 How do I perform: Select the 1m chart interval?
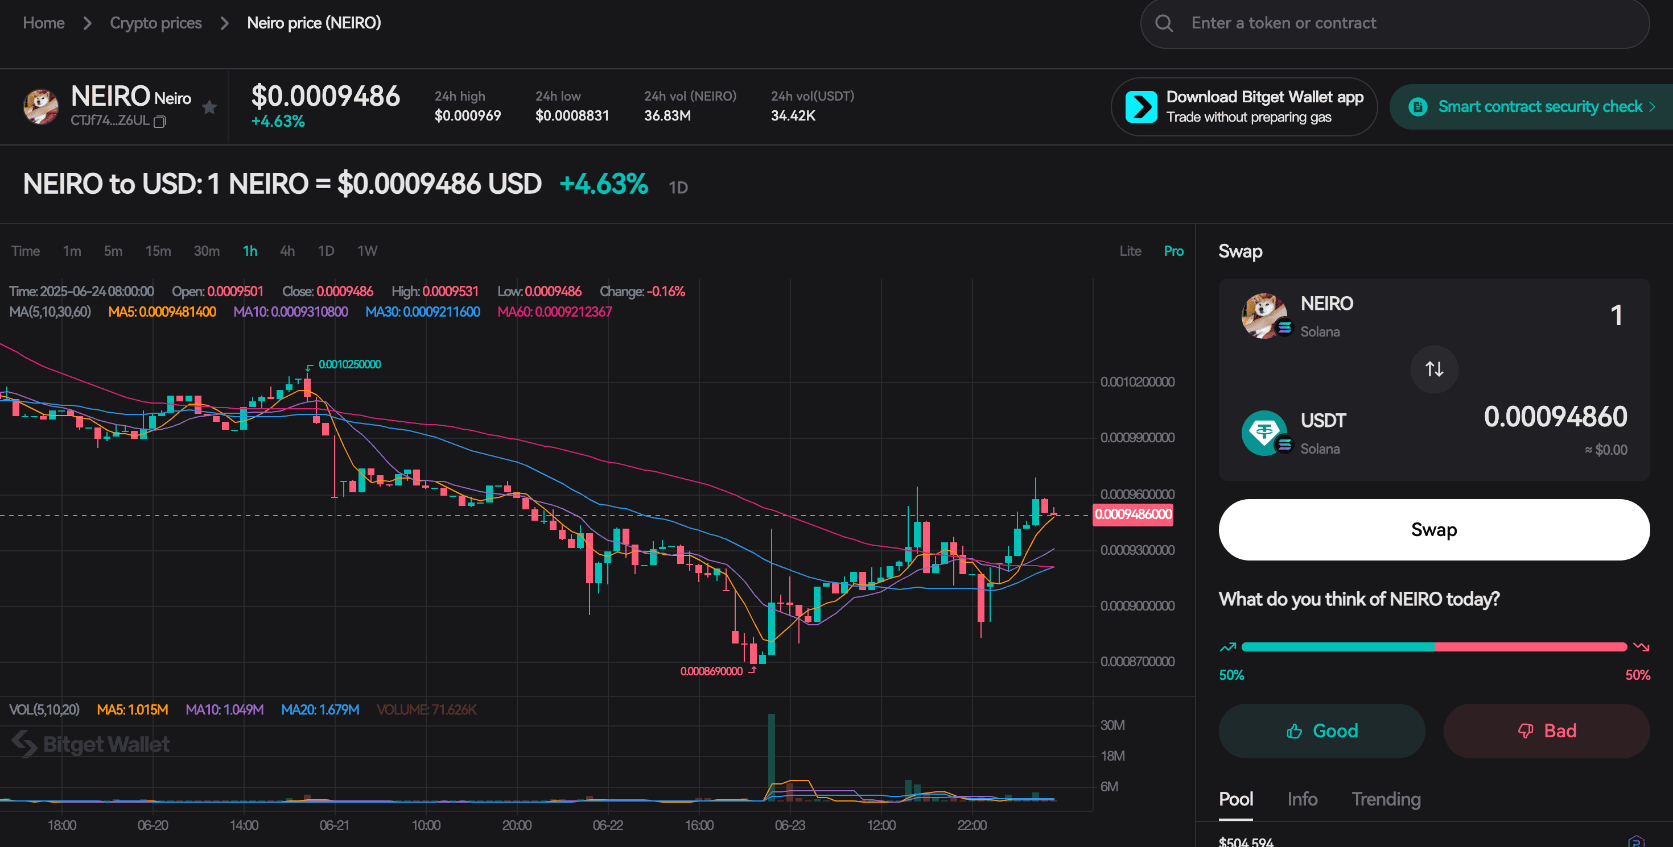click(72, 251)
